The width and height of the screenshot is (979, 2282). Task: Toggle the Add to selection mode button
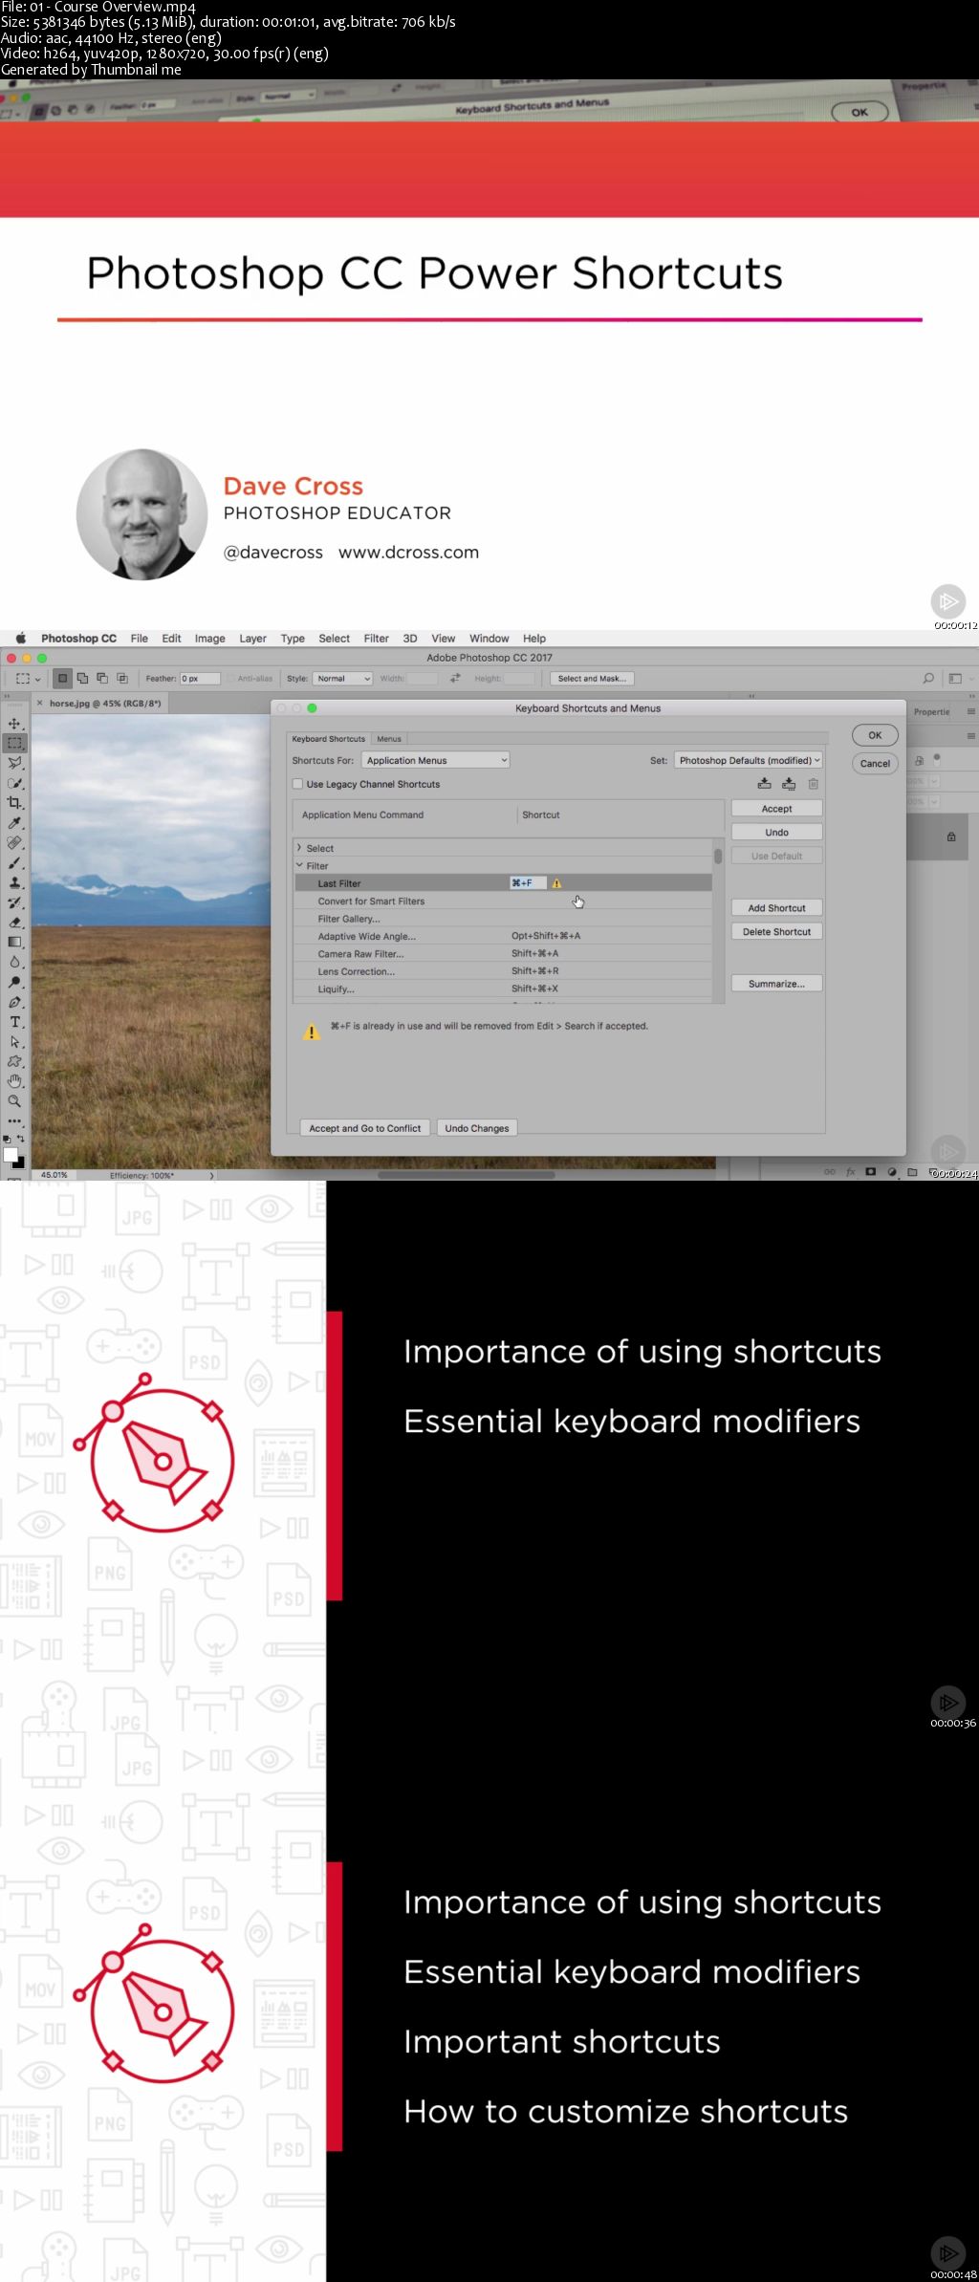(82, 679)
